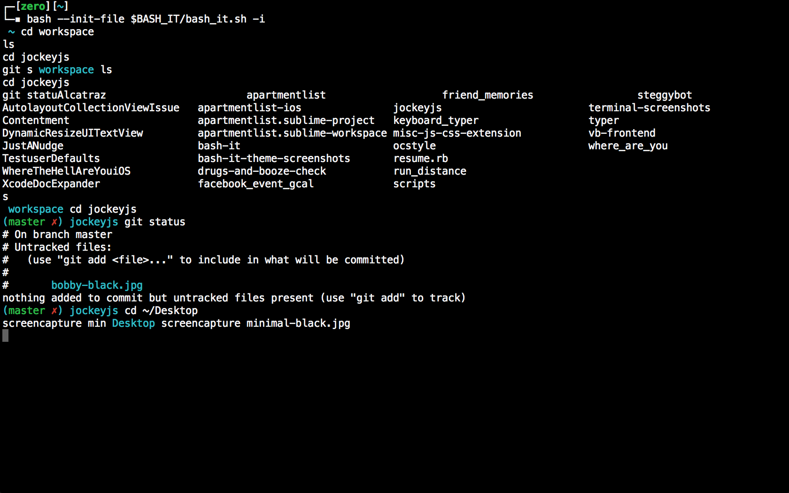Click the terminal cursor block
This screenshot has width=789, height=493.
5,336
